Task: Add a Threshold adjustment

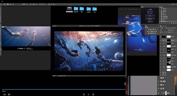Action: [152, 33]
